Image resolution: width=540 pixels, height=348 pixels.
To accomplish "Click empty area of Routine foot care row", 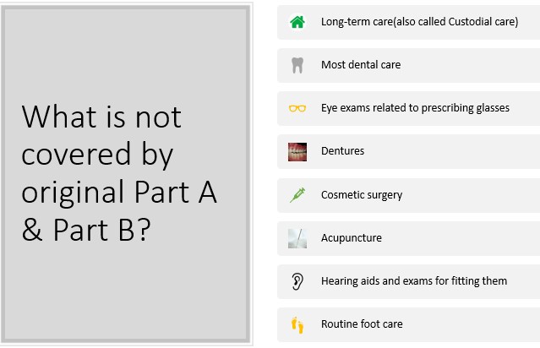I will pos(472,324).
